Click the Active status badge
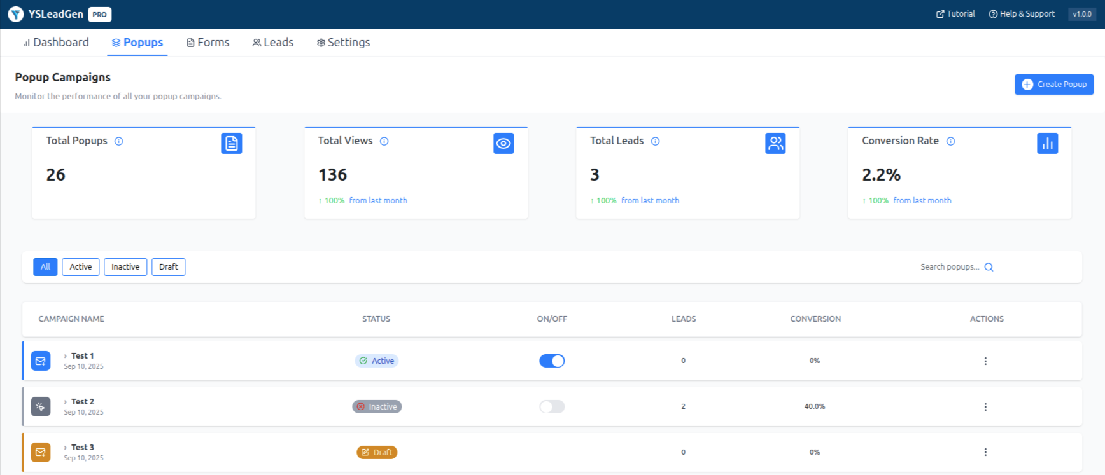This screenshot has width=1105, height=475. [377, 361]
